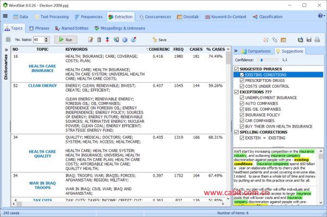Toggle AUTO COMPANIES checkbox
327x217 pixels.
coord(242,103)
